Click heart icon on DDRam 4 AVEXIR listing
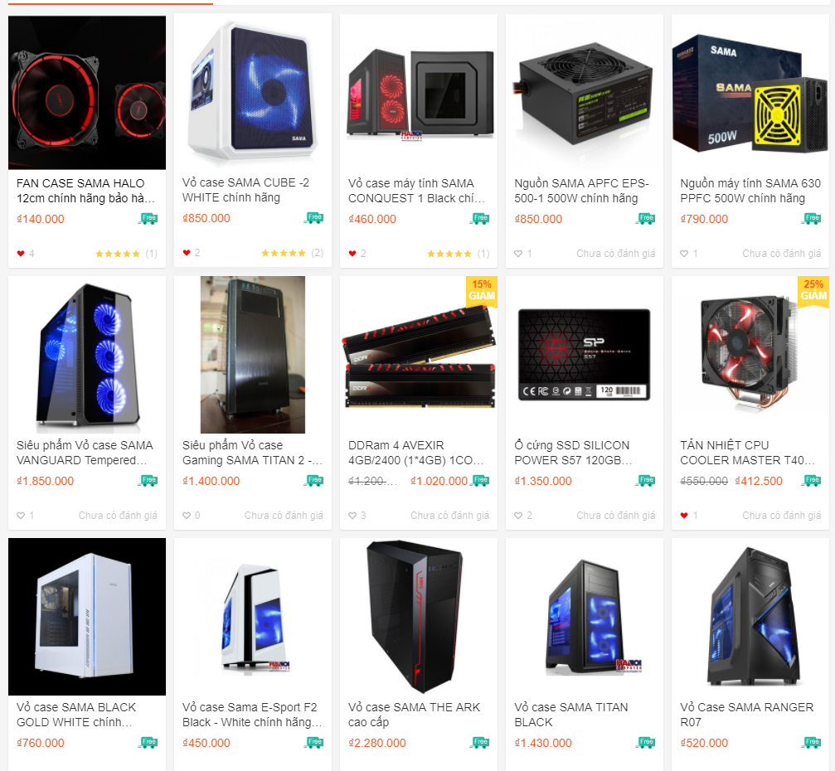835x771 pixels. pyautogui.click(x=352, y=516)
